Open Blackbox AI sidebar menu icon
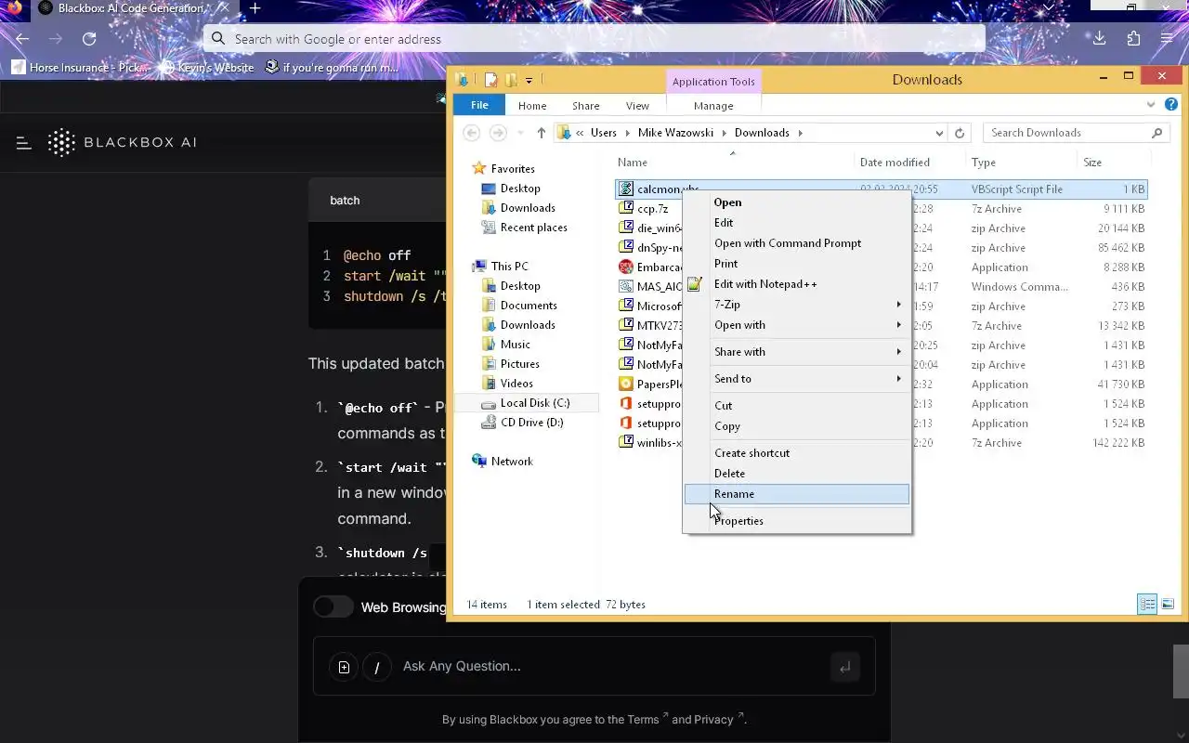The width and height of the screenshot is (1189, 743). click(24, 142)
